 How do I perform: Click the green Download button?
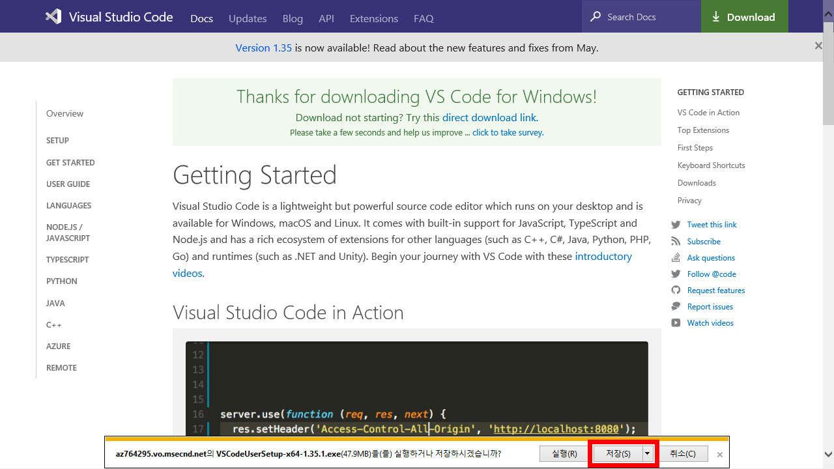(x=745, y=16)
